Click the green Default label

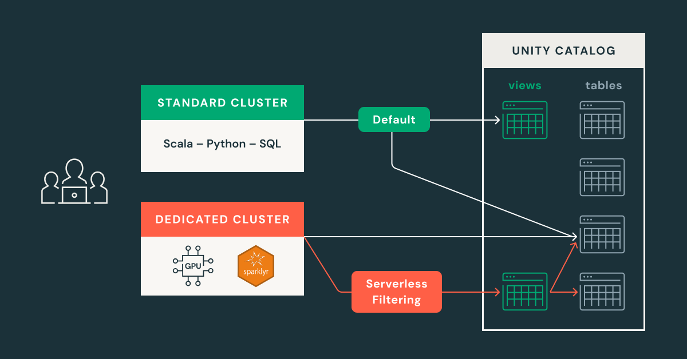(394, 119)
